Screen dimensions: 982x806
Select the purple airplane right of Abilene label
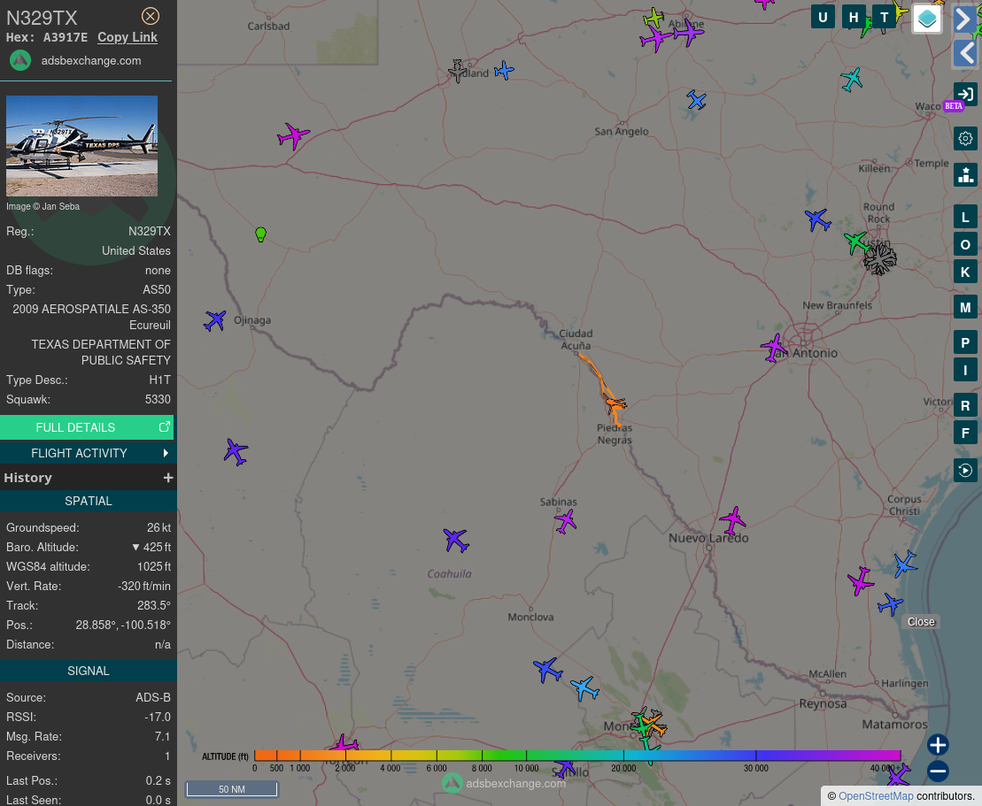click(x=688, y=33)
